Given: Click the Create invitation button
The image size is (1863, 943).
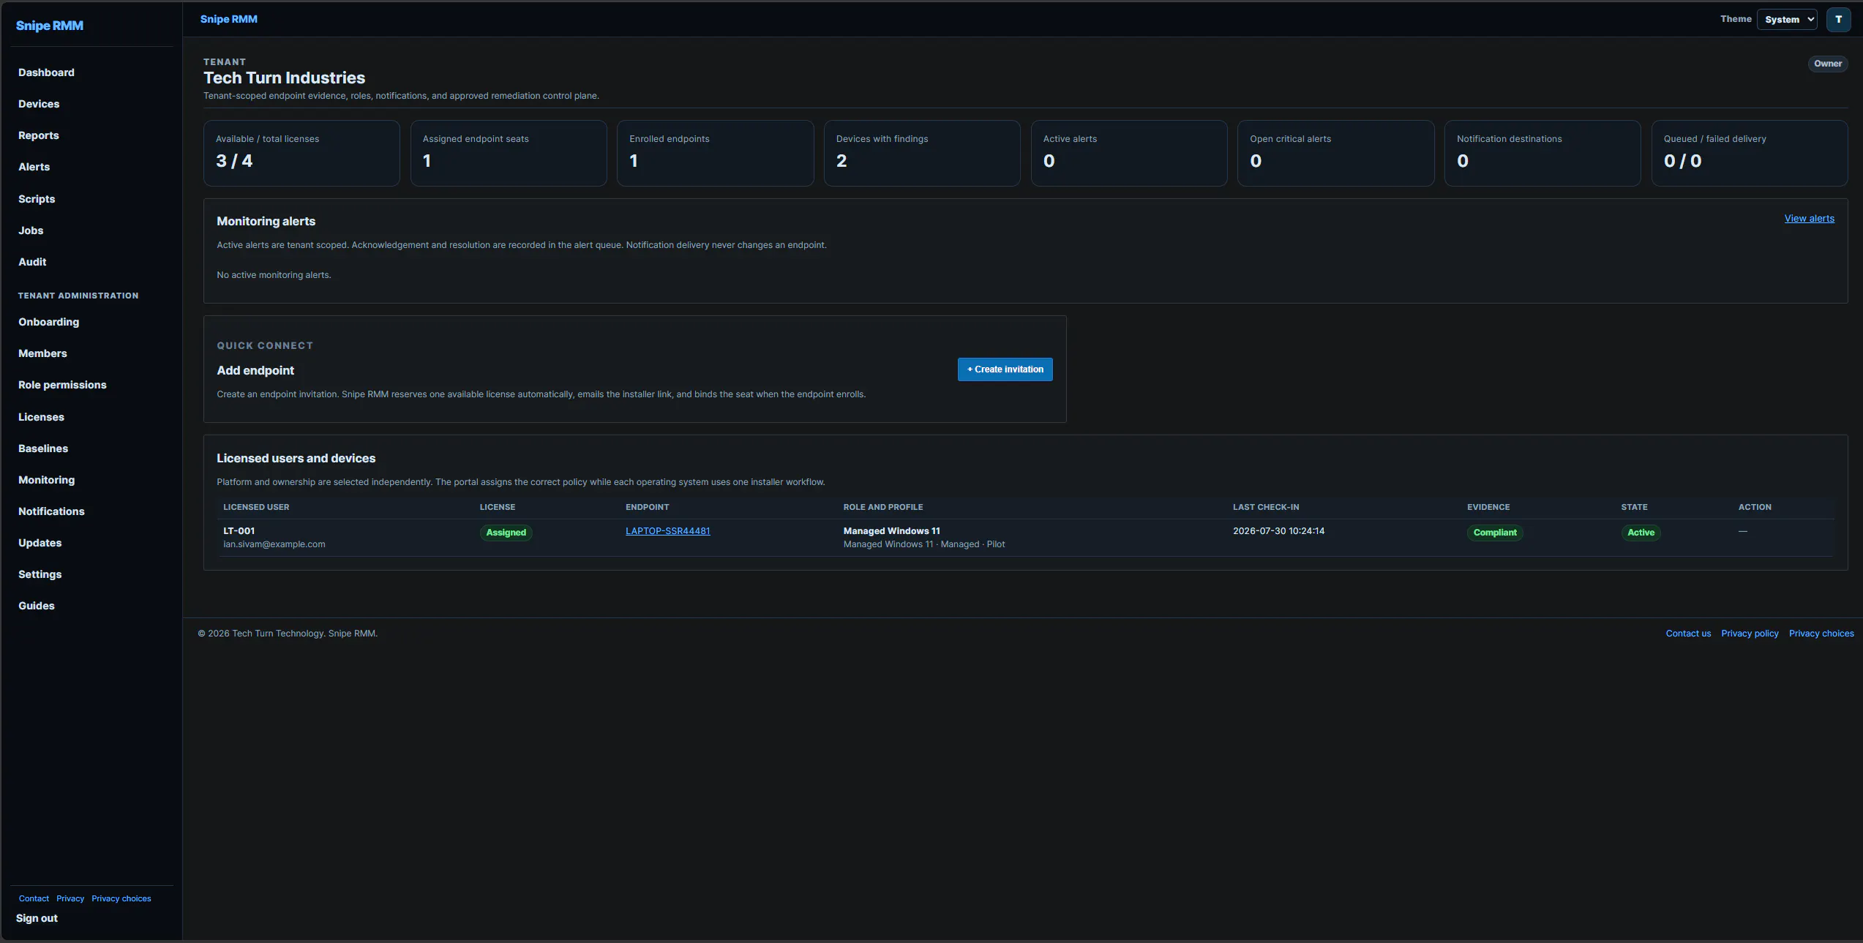Looking at the screenshot, I should 1005,369.
